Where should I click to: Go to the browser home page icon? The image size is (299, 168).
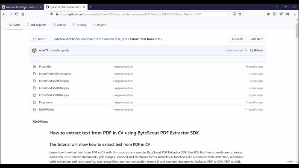(23, 14)
